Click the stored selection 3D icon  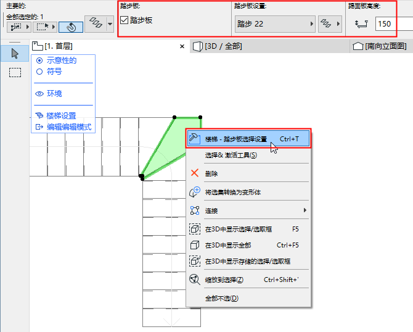coord(195,261)
